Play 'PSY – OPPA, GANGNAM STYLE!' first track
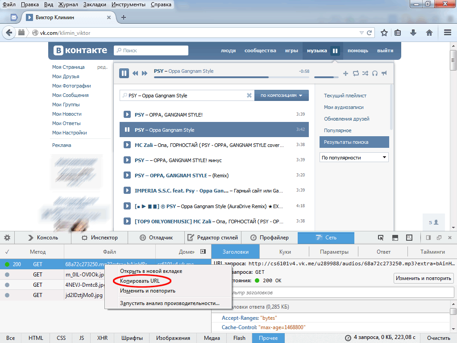Screen dimensions: 457x343 tap(127, 114)
